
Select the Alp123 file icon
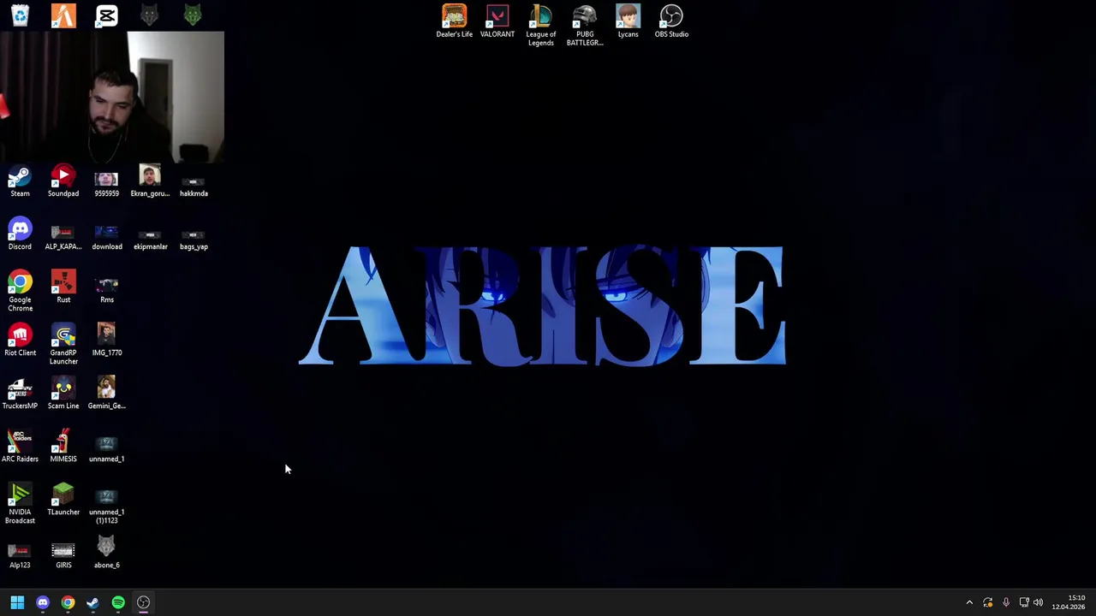(x=20, y=556)
